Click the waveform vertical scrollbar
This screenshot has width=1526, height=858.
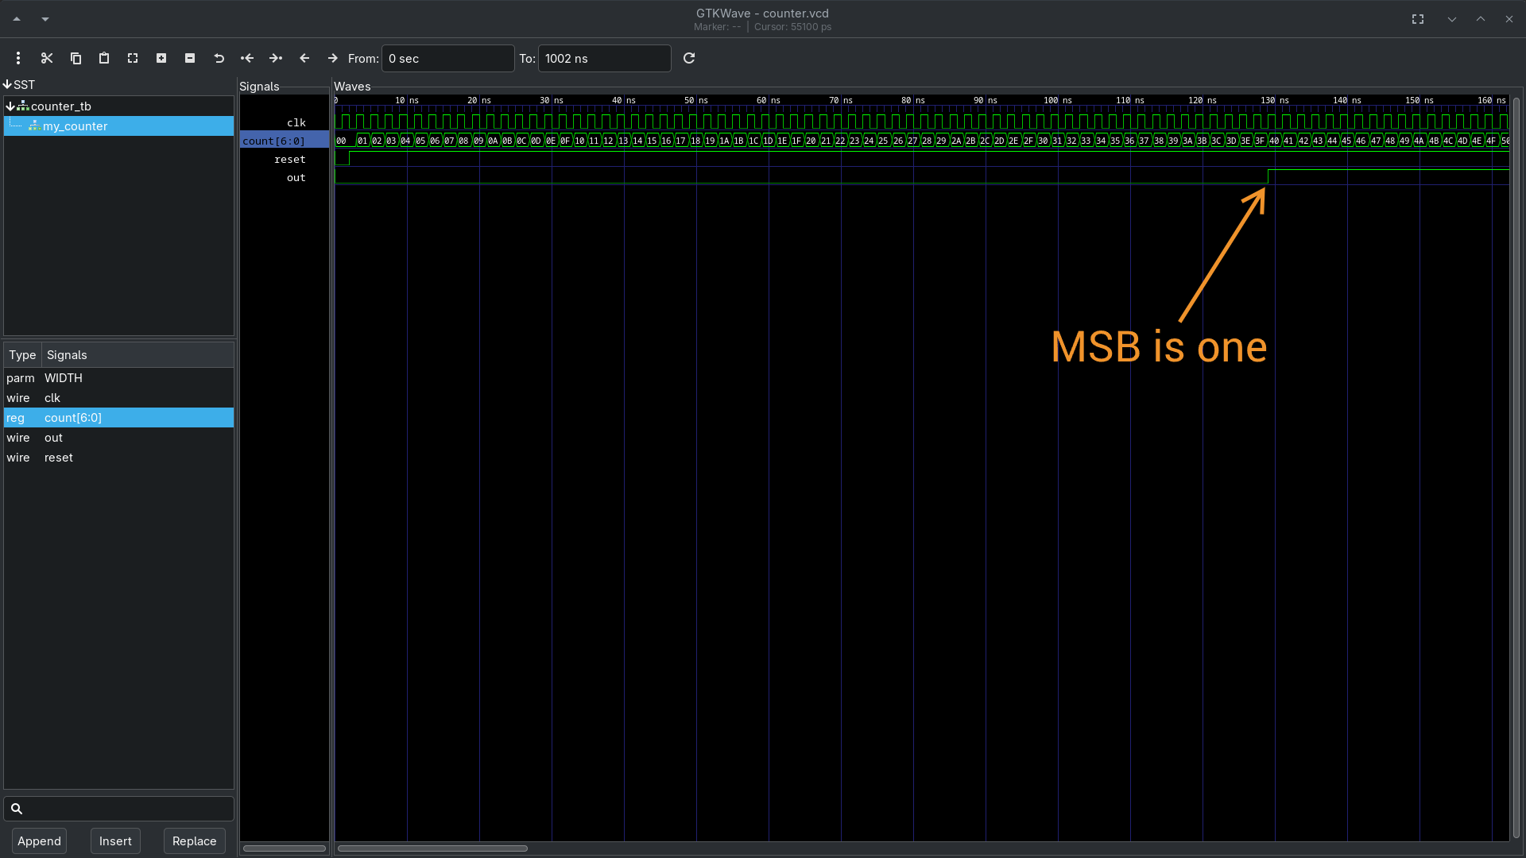[x=1516, y=467]
